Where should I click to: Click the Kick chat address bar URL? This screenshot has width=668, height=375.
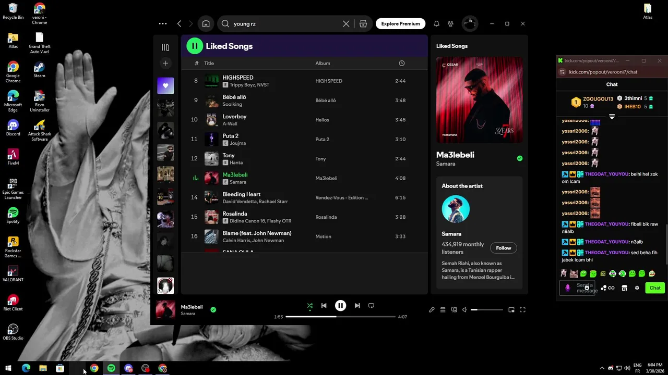click(603, 72)
